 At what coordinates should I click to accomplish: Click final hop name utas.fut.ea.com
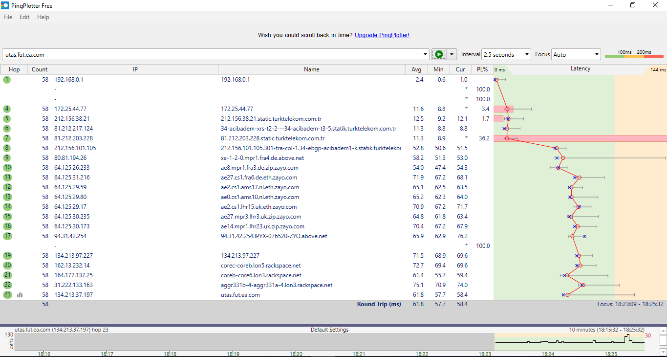tap(240, 295)
